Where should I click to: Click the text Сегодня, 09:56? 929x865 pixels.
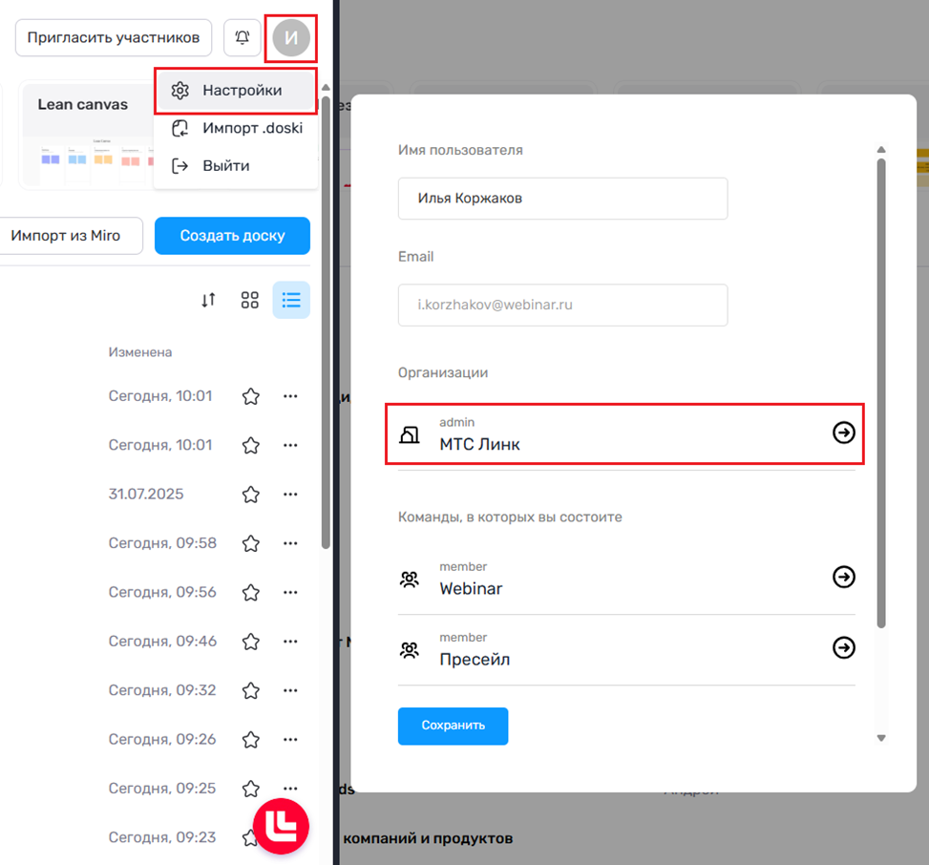coord(162,593)
